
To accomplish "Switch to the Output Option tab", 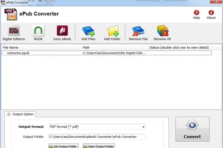I will coord(20,114).
